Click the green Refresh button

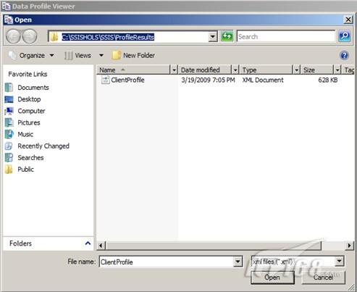pyautogui.click(x=227, y=36)
